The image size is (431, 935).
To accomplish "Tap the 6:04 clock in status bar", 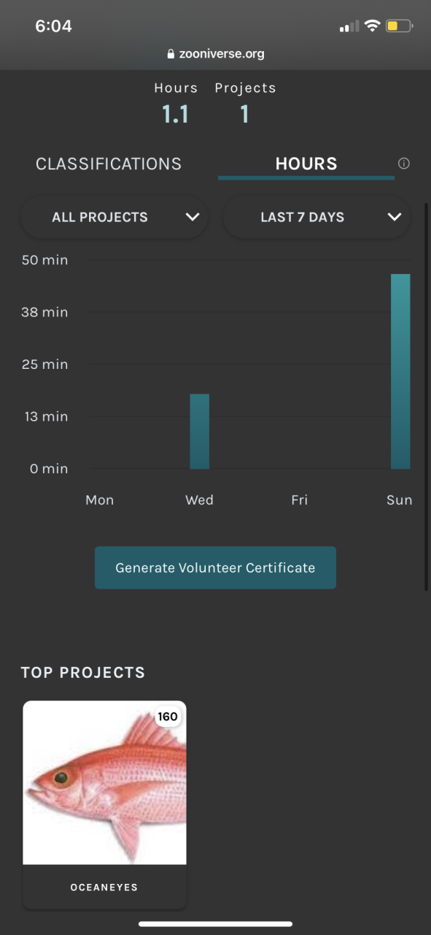I will click(x=53, y=26).
